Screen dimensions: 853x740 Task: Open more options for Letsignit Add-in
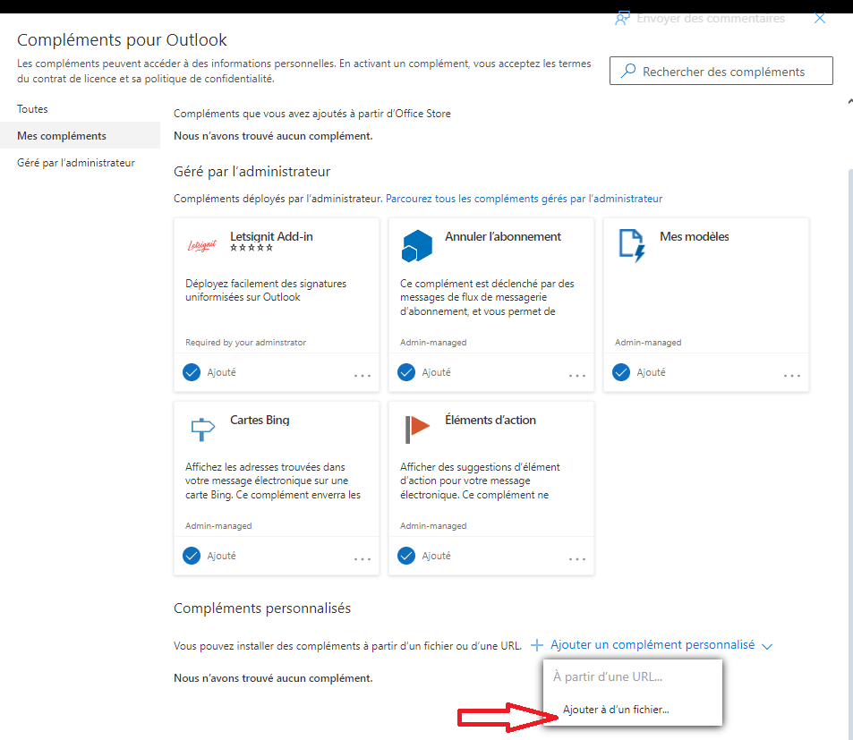363,375
